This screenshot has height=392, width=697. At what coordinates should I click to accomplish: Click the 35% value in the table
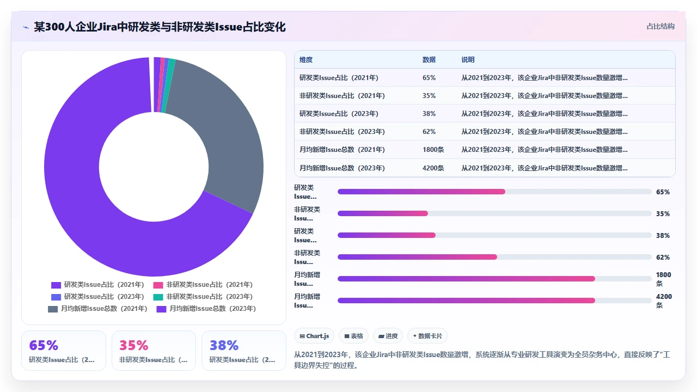[429, 96]
